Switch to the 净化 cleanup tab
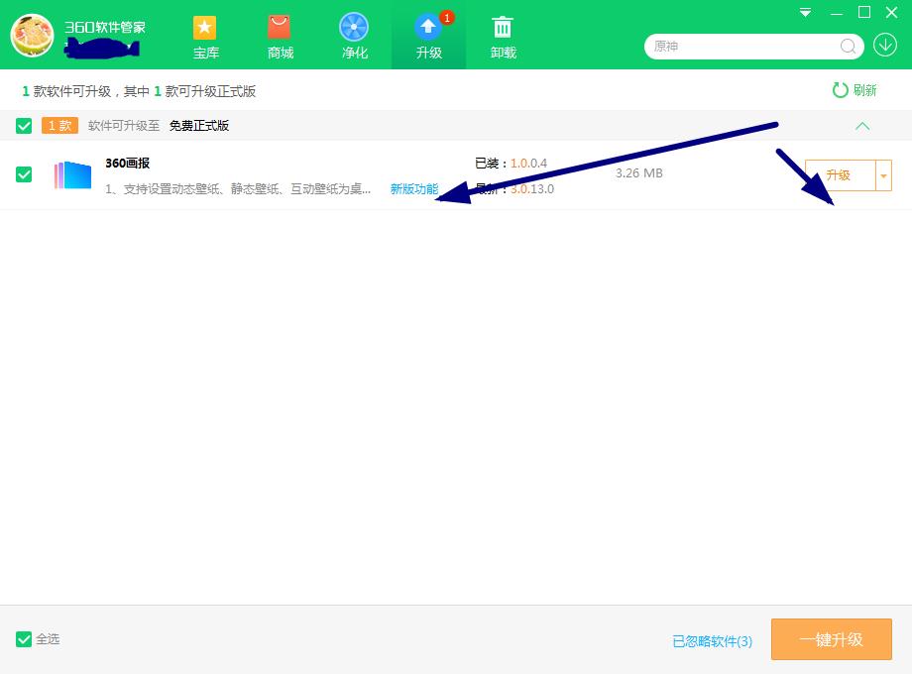Image resolution: width=912 pixels, height=674 pixels. click(354, 36)
